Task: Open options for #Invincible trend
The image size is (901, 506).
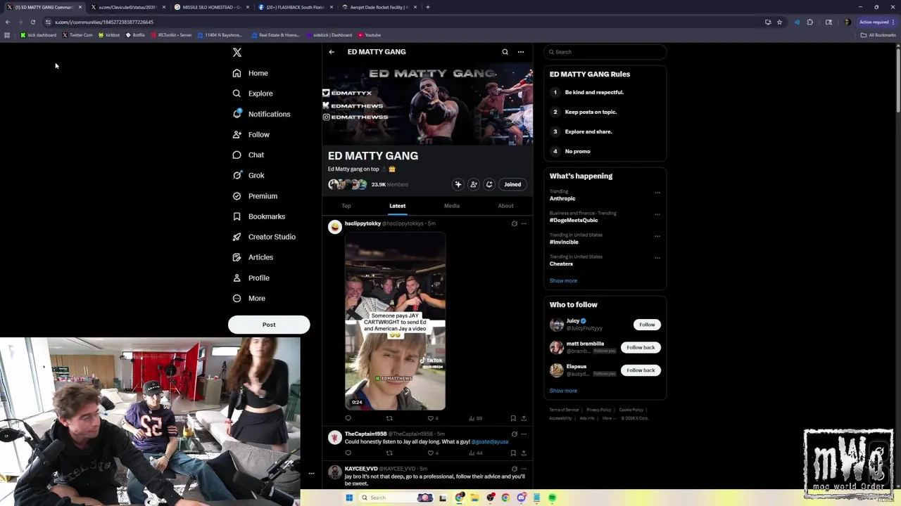Action: click(657, 236)
